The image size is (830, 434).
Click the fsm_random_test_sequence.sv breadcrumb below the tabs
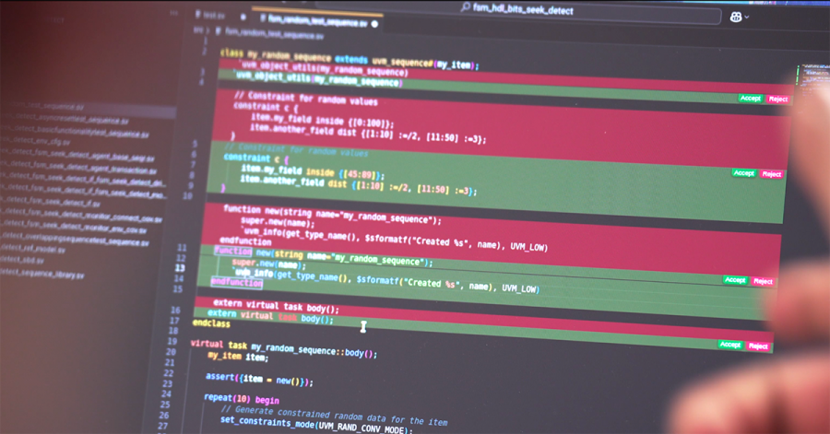tap(273, 34)
